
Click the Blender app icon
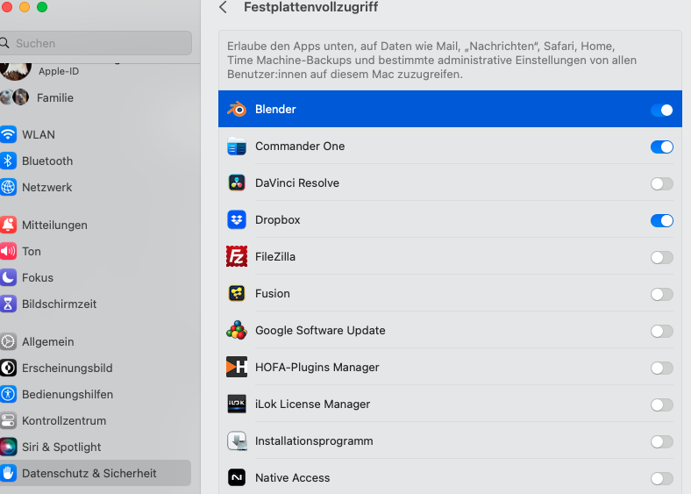click(x=237, y=110)
